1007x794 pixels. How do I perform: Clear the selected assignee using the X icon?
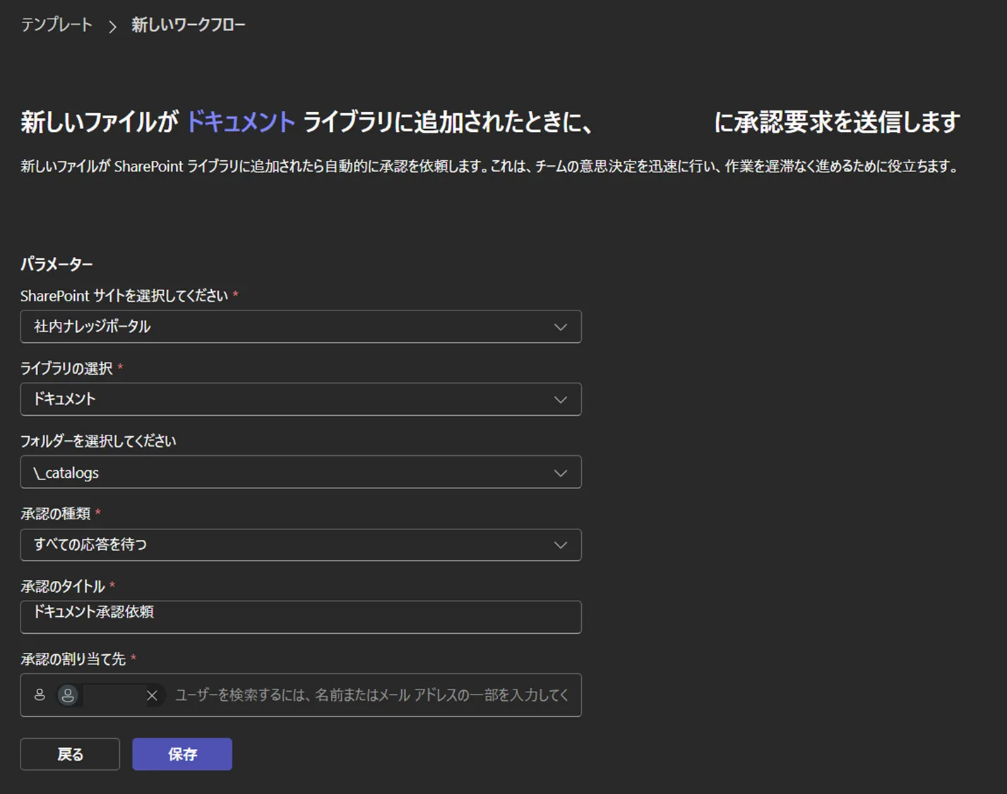(x=152, y=695)
